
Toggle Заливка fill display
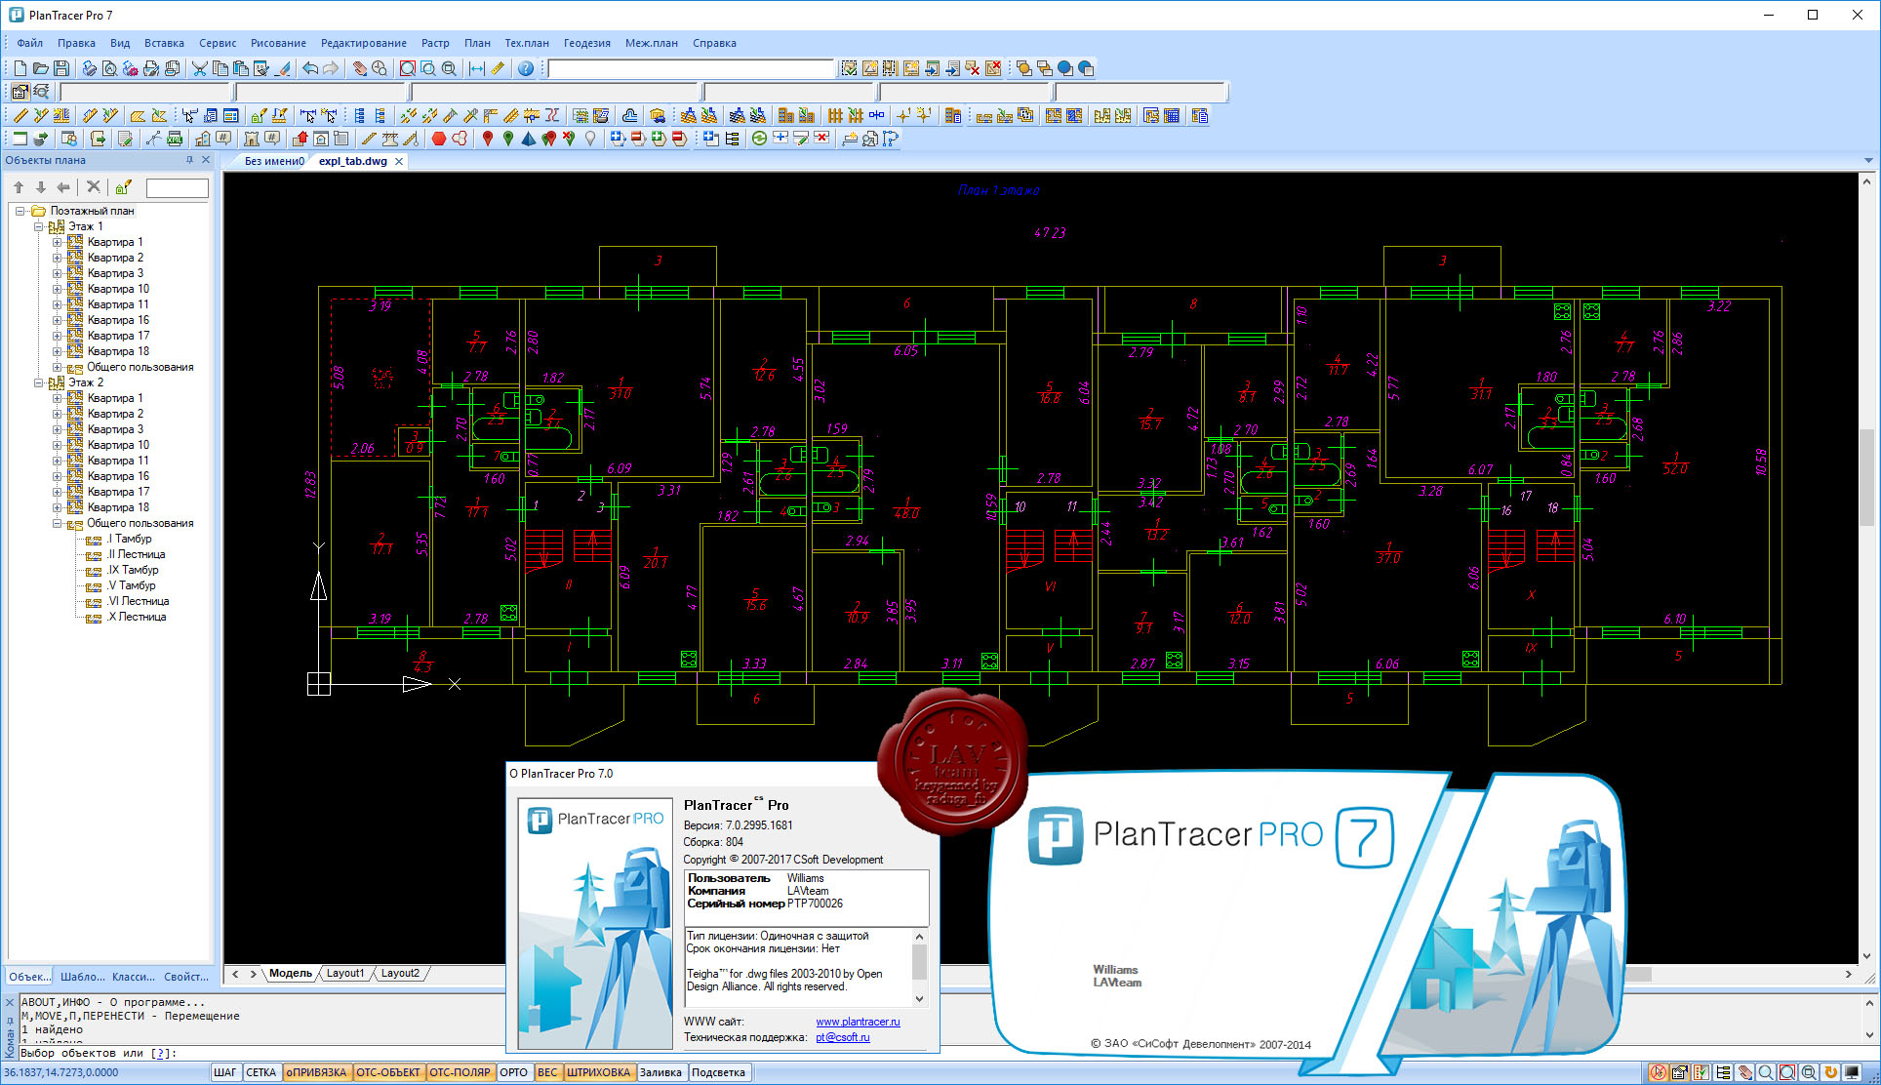[x=661, y=1072]
